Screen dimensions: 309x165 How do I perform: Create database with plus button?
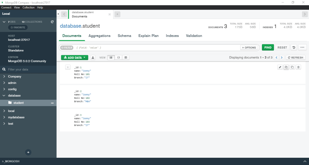click(x=28, y=152)
